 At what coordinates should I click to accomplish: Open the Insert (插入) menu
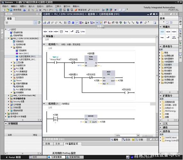31,6
